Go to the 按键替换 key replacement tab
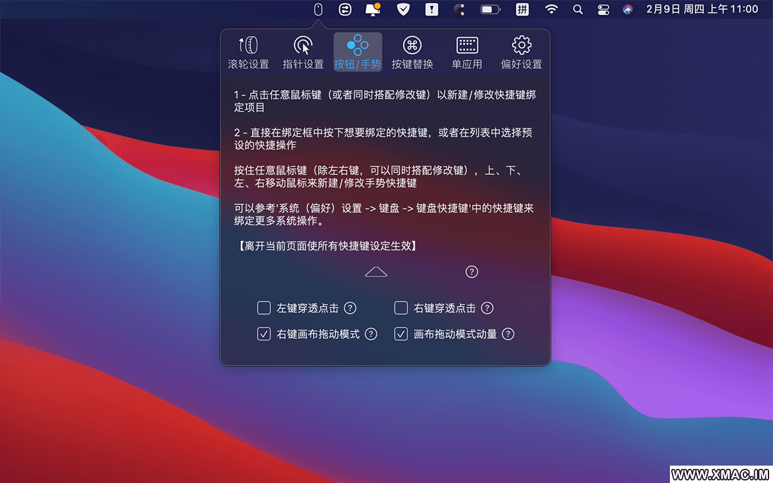The height and width of the screenshot is (483, 773). (412, 53)
